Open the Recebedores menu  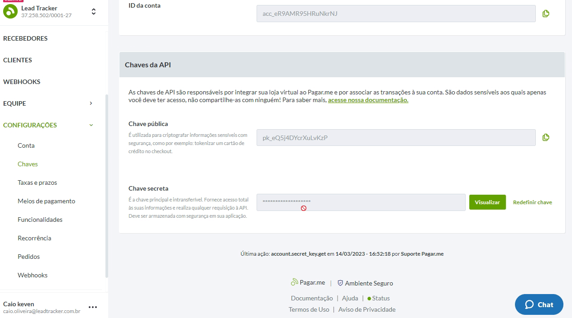tap(25, 38)
